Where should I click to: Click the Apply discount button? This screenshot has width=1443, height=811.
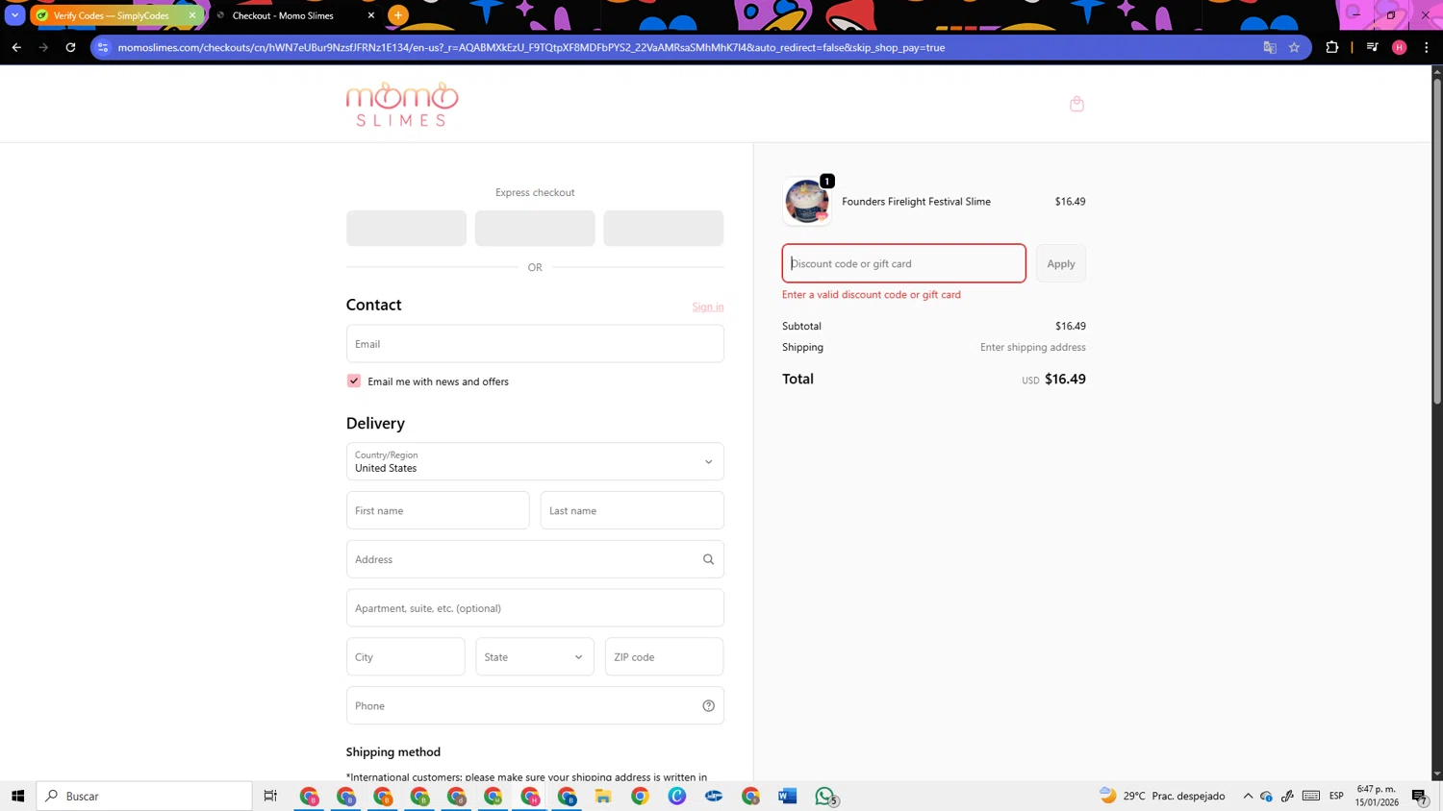tap(1061, 263)
